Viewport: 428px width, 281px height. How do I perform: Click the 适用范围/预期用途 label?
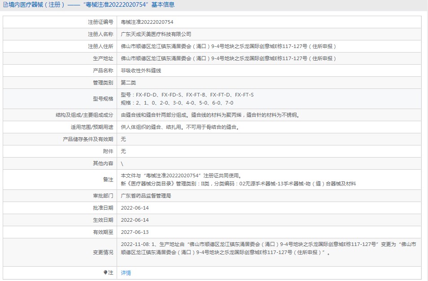[x=92, y=127]
